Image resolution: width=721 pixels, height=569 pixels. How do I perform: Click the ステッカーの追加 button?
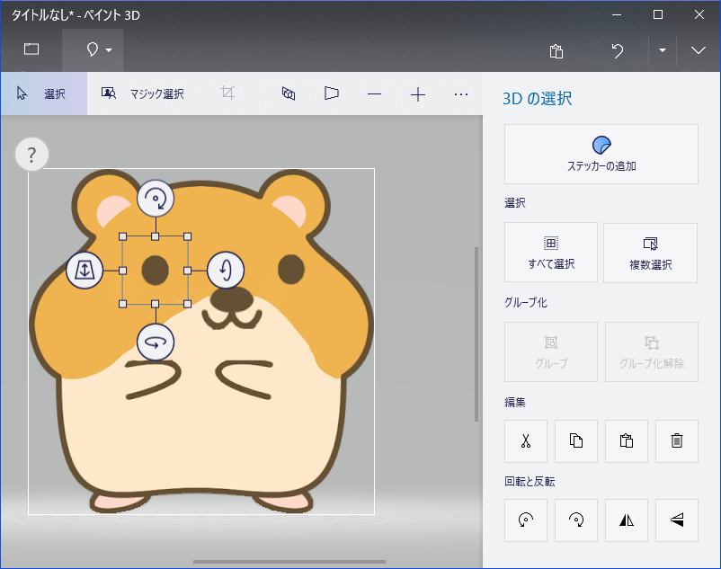tap(601, 154)
